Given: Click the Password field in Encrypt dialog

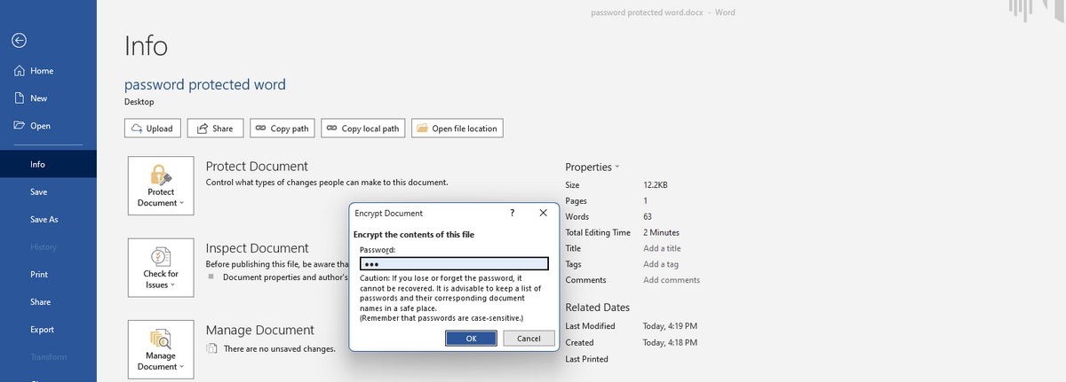Looking at the screenshot, I should click(454, 263).
